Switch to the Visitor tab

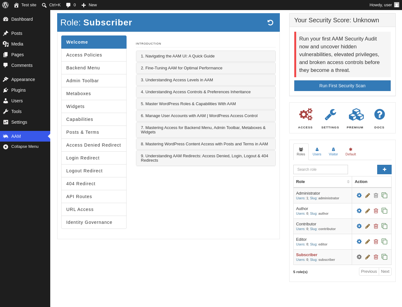pyautogui.click(x=333, y=152)
